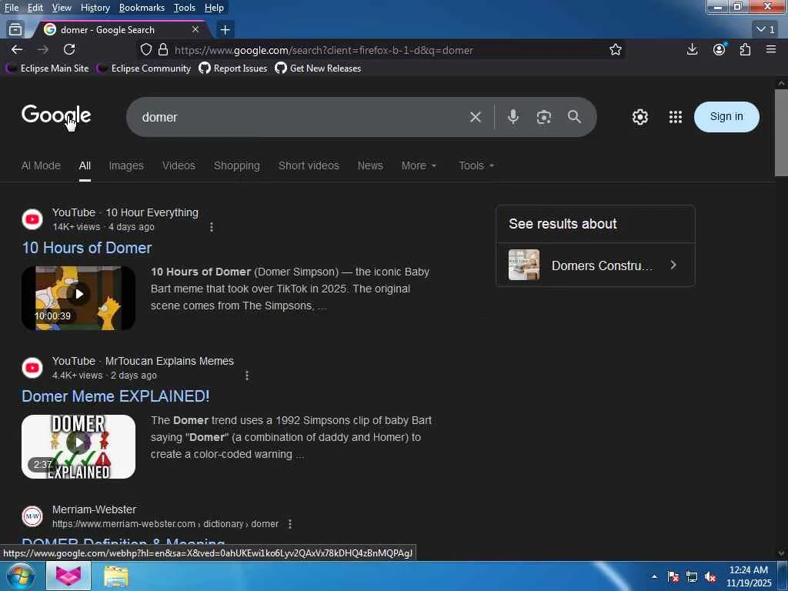
Task: Open the Domer Meme EXPLAINED! link
Action: point(115,396)
